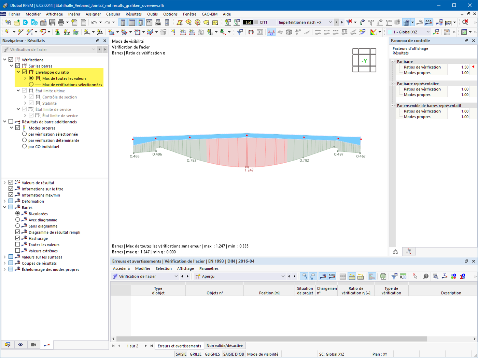Viewport: 478px width, 358px height.
Task: Toggle GRILLE in the status bar
Action: [196, 354]
